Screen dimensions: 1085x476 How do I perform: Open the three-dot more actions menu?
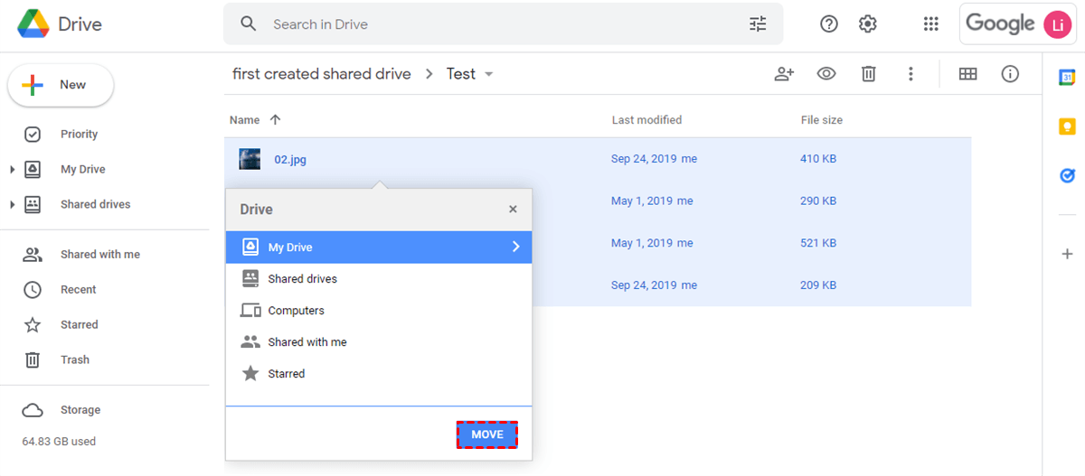[910, 74]
